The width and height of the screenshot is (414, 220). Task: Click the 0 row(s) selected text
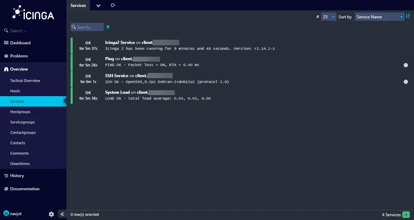click(x=85, y=214)
